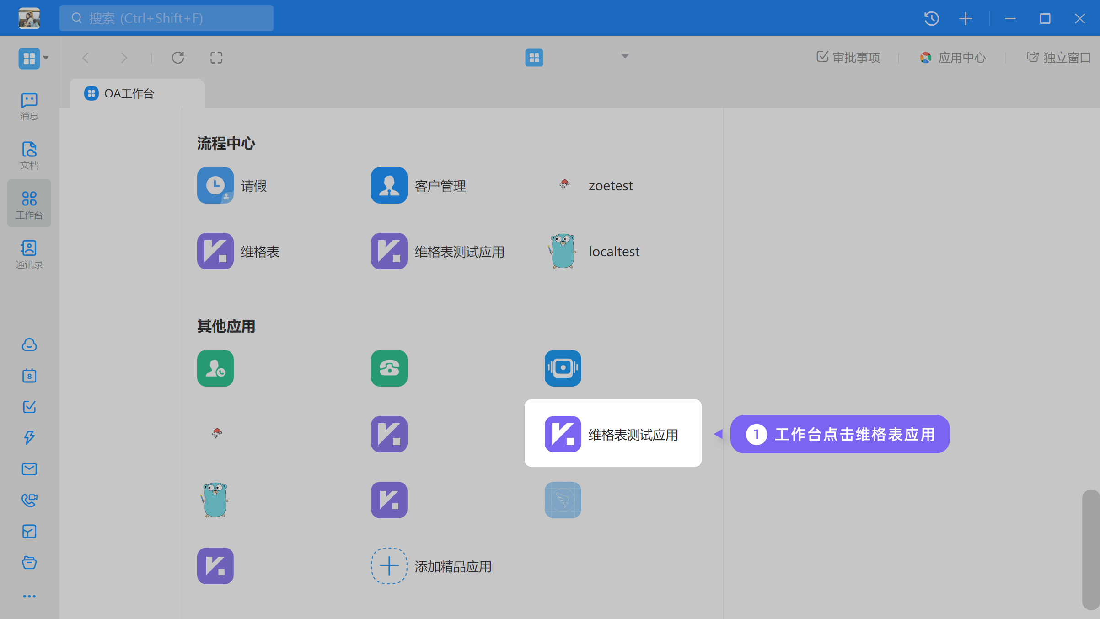Expand the workspace grid dropdown arrow
Screen dimensions: 1100x619
(46, 58)
